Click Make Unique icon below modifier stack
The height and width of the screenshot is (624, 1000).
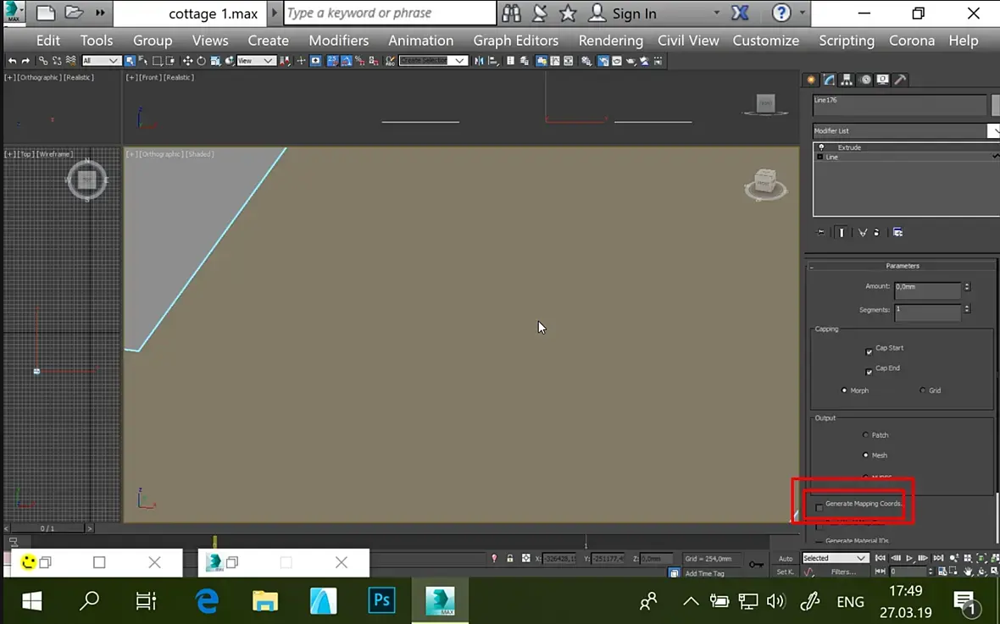pyautogui.click(x=862, y=233)
